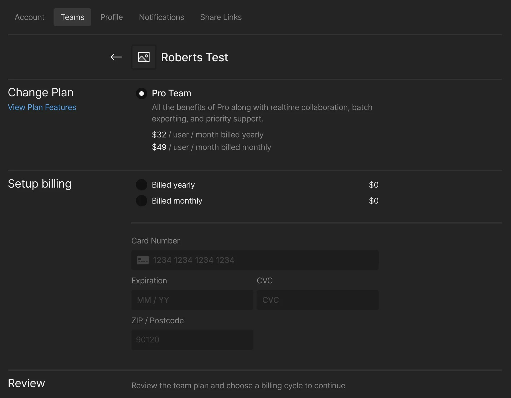The image size is (511, 398).
Task: Click the Billed monthly label text
Action: [x=177, y=201]
